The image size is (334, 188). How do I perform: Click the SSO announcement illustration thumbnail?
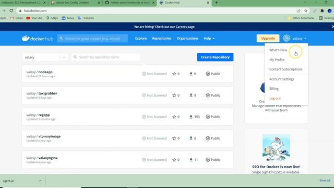tap(276, 147)
